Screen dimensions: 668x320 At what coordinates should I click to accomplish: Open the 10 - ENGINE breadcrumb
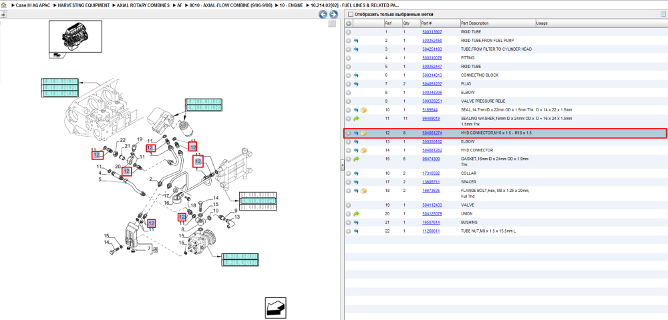(292, 5)
